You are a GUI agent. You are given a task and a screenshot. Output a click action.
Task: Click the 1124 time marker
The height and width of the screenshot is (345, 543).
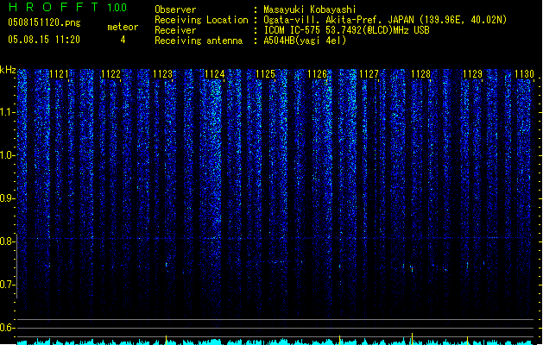click(214, 74)
